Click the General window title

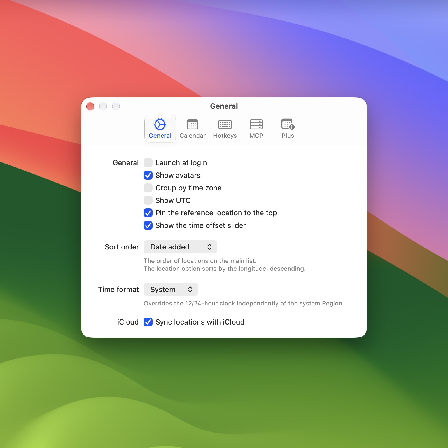224,106
